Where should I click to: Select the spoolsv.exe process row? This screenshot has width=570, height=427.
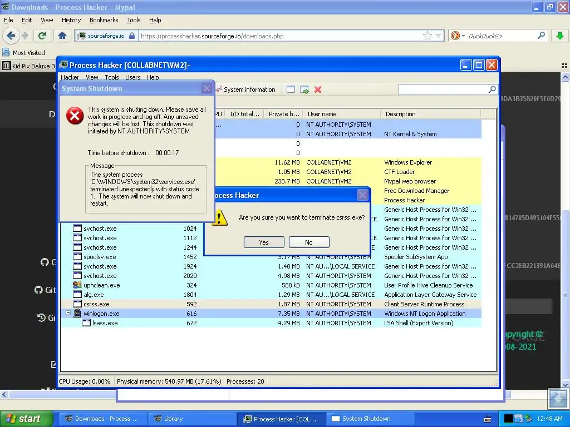point(271,257)
